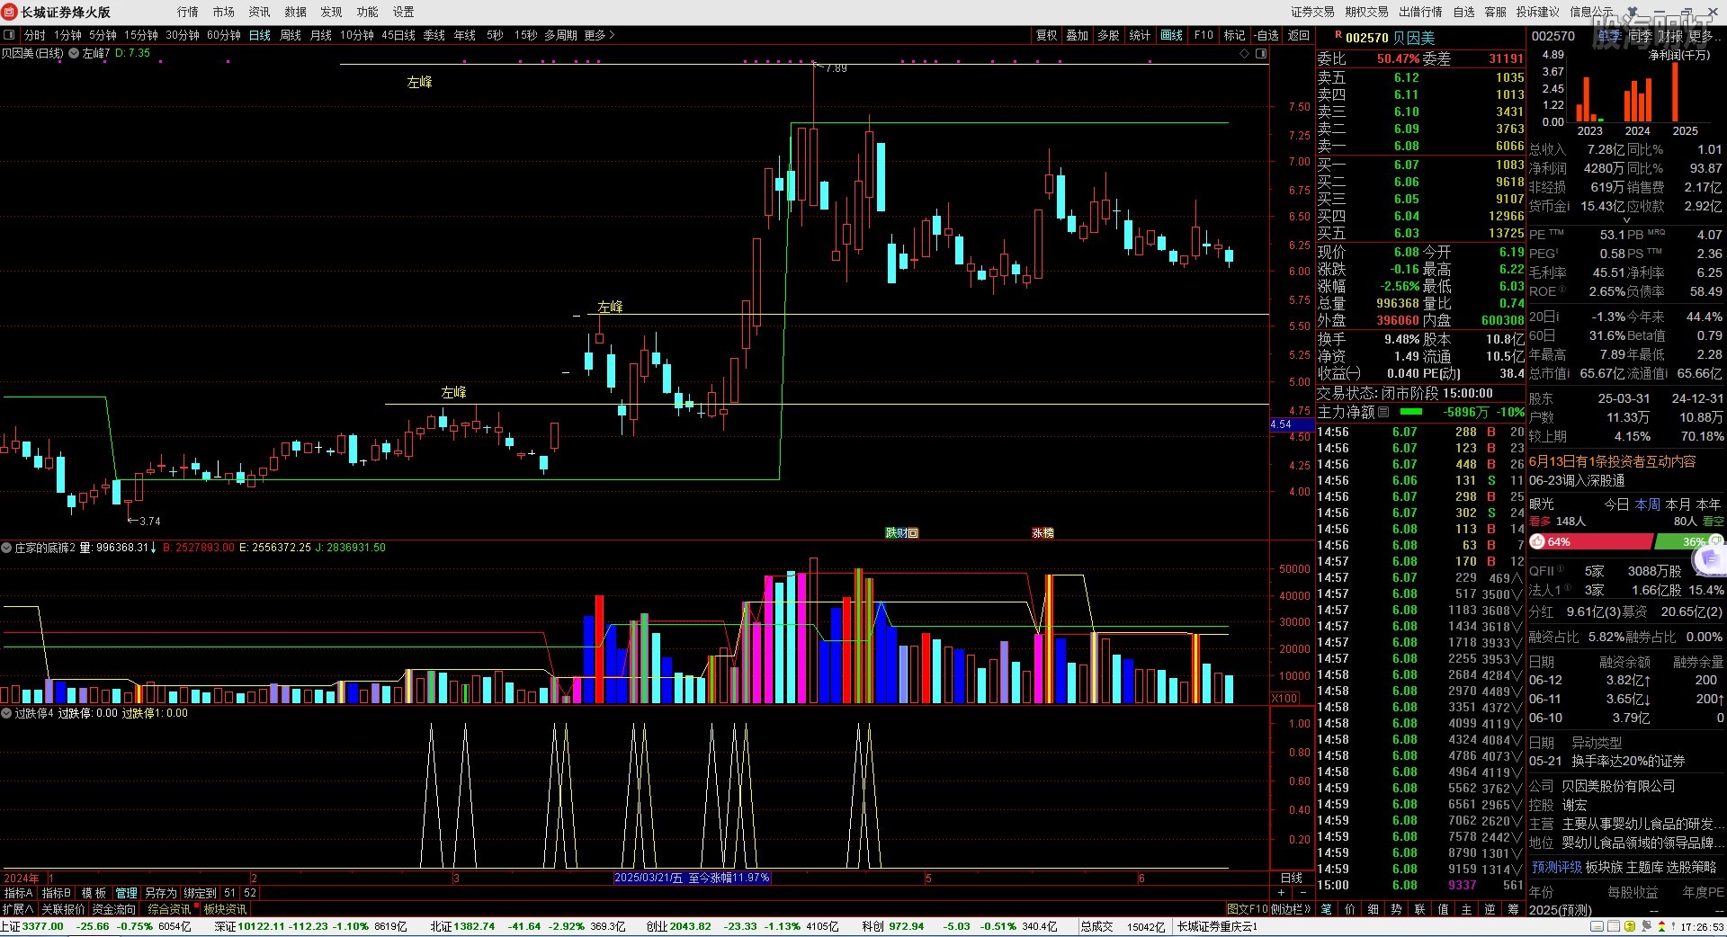
Task: Select the 值 value tab icon
Action: [x=1444, y=909]
